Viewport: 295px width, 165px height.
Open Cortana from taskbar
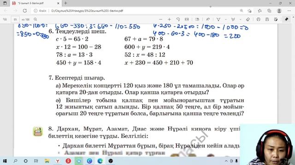26,161
